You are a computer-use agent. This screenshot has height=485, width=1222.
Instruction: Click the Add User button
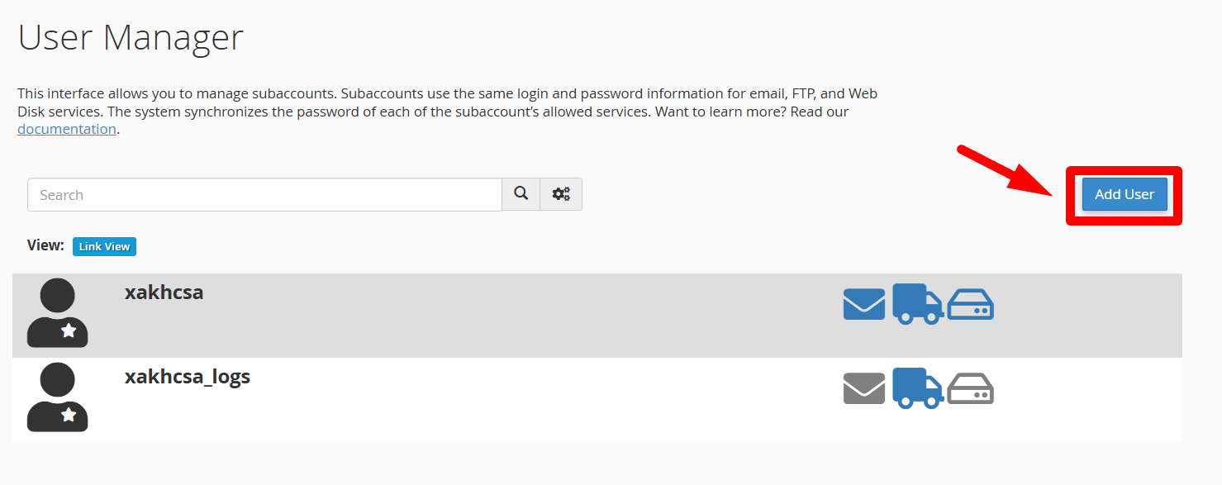tap(1124, 194)
